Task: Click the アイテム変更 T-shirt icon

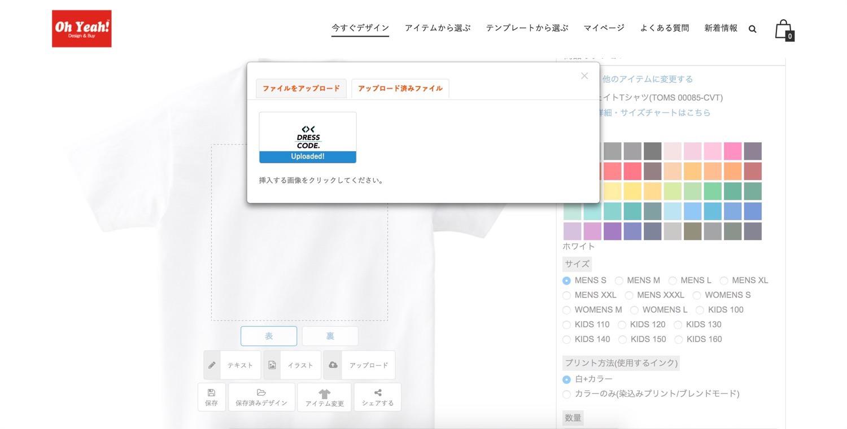Action: [x=324, y=397]
